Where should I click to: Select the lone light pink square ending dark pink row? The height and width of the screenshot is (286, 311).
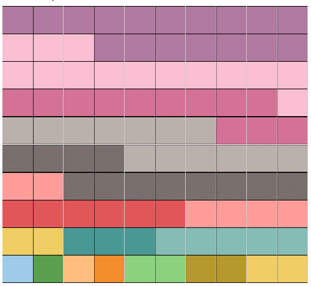(293, 103)
